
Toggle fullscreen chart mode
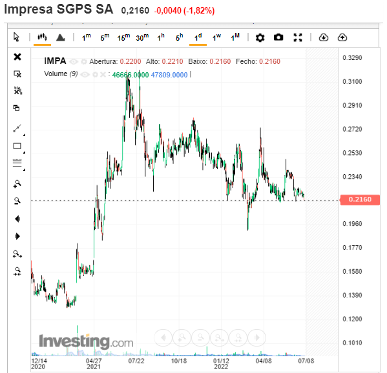click(x=298, y=37)
